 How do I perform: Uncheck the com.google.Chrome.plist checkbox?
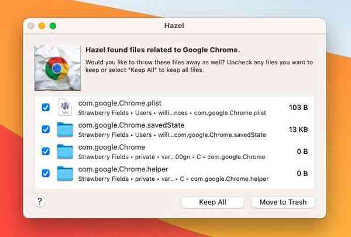coord(46,108)
